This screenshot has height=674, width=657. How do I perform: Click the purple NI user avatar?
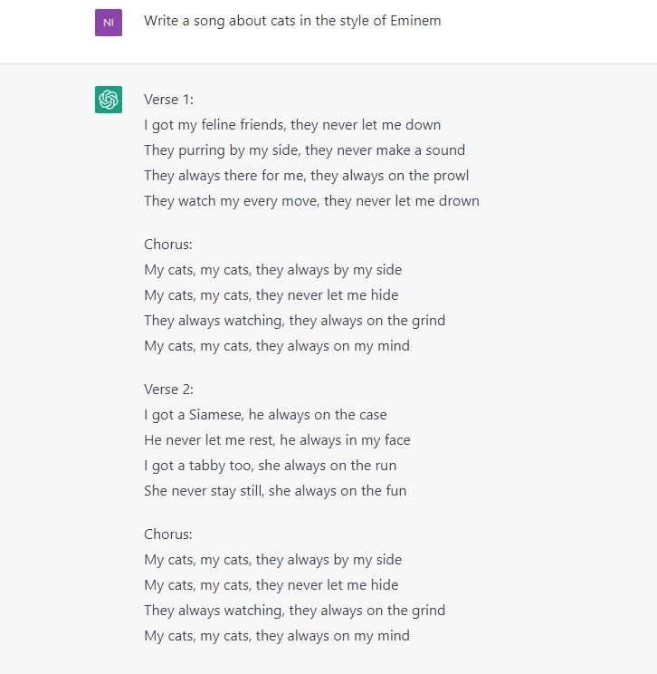point(109,23)
